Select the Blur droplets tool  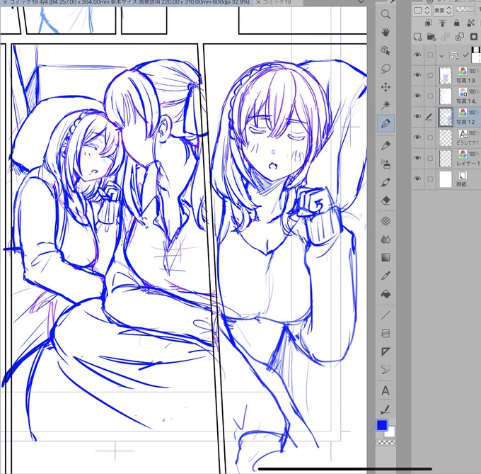coord(386,239)
